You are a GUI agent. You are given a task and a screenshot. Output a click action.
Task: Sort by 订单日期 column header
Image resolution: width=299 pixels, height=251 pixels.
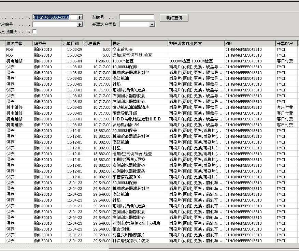[x=72, y=43]
